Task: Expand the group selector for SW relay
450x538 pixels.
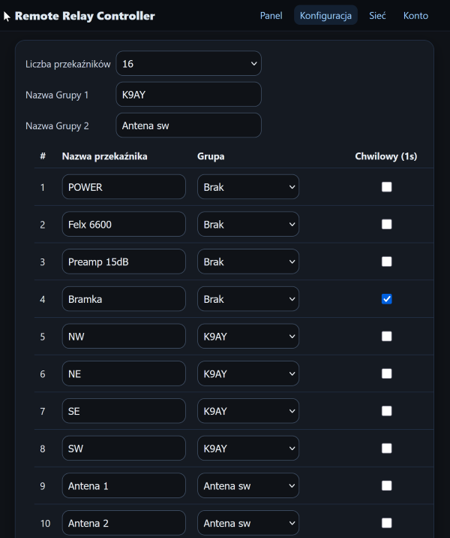Action: [247, 449]
